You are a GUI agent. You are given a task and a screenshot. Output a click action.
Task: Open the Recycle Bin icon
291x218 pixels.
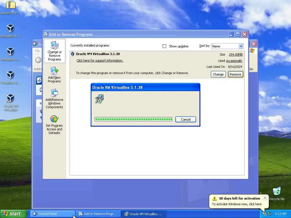pos(277,191)
